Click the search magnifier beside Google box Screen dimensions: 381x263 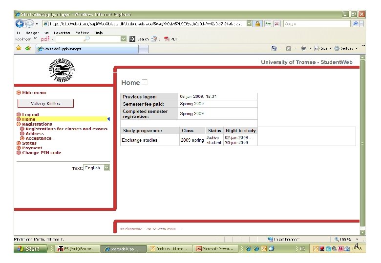[x=355, y=23]
